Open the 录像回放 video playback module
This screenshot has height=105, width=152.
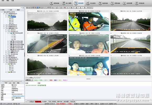pyautogui.click(x=115, y=3)
